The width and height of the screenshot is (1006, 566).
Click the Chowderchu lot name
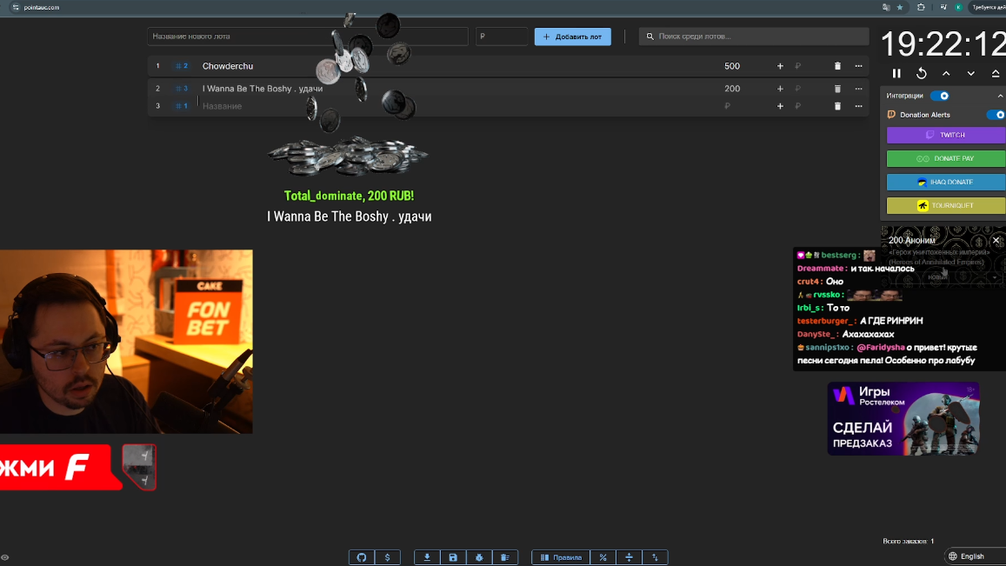228,66
